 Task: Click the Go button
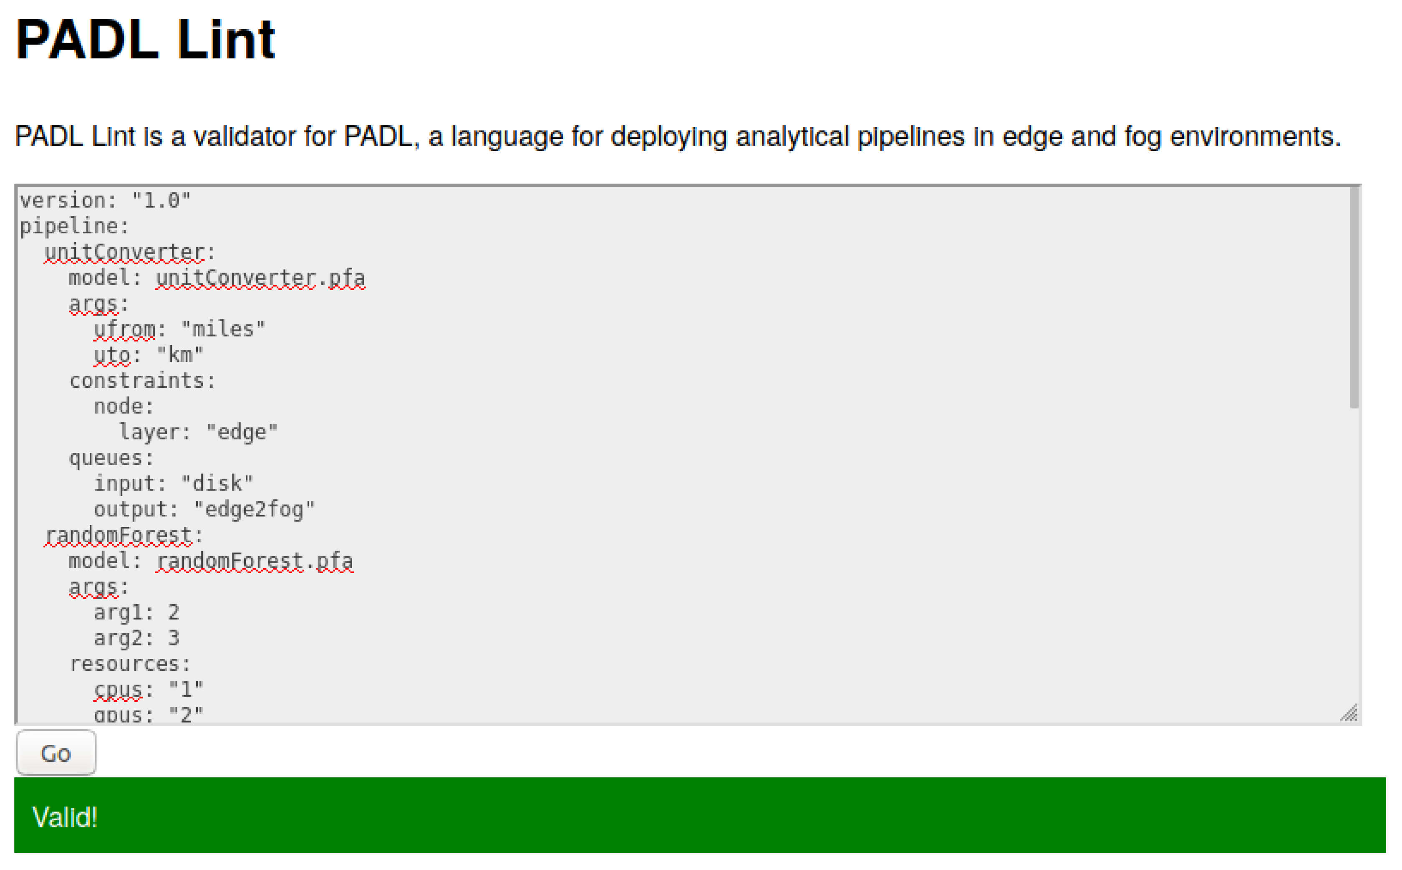click(56, 753)
